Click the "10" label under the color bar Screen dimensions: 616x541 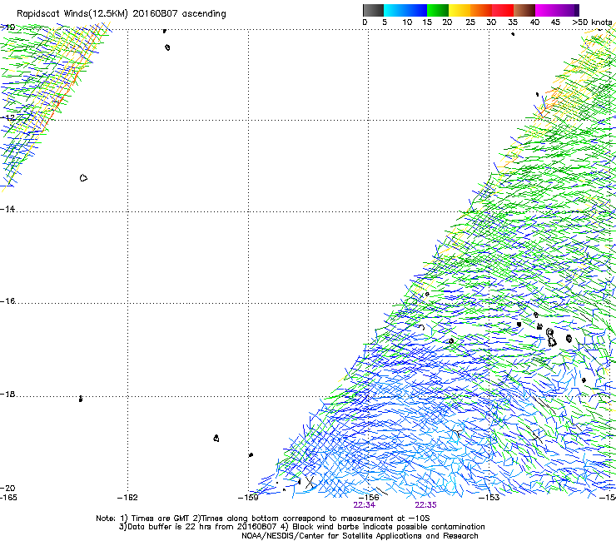coord(407,22)
